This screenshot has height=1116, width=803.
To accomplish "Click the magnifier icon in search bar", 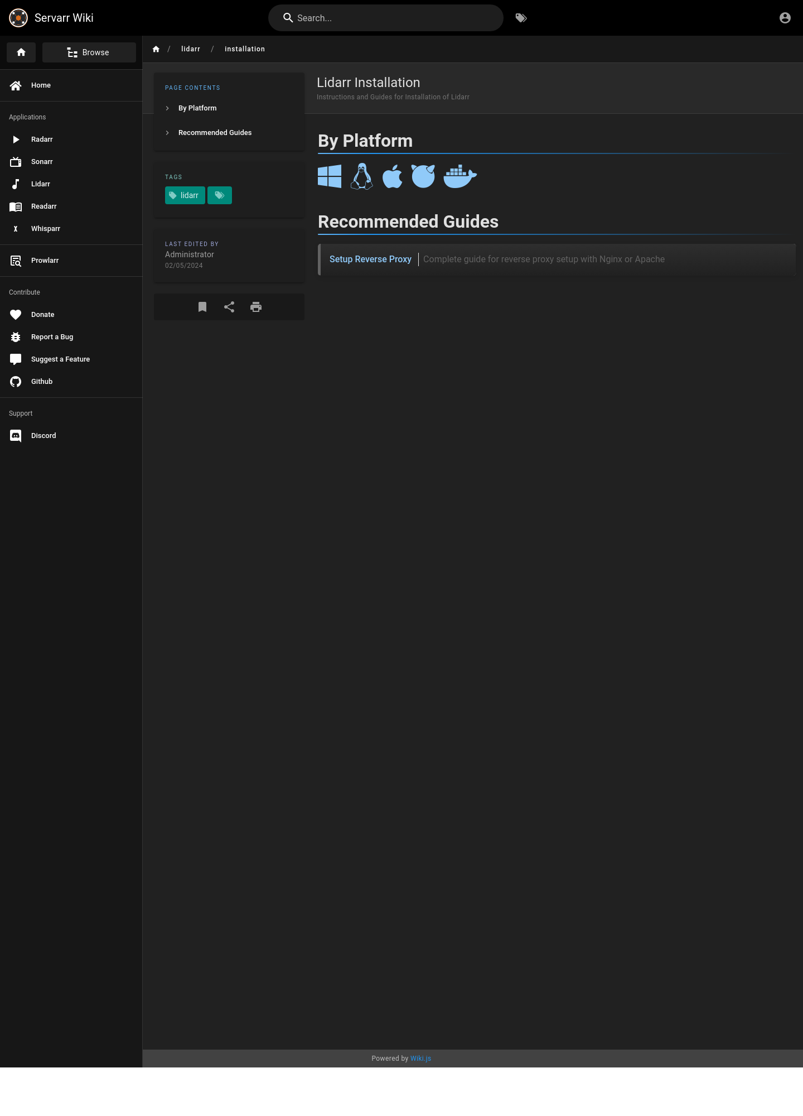I will point(288,18).
